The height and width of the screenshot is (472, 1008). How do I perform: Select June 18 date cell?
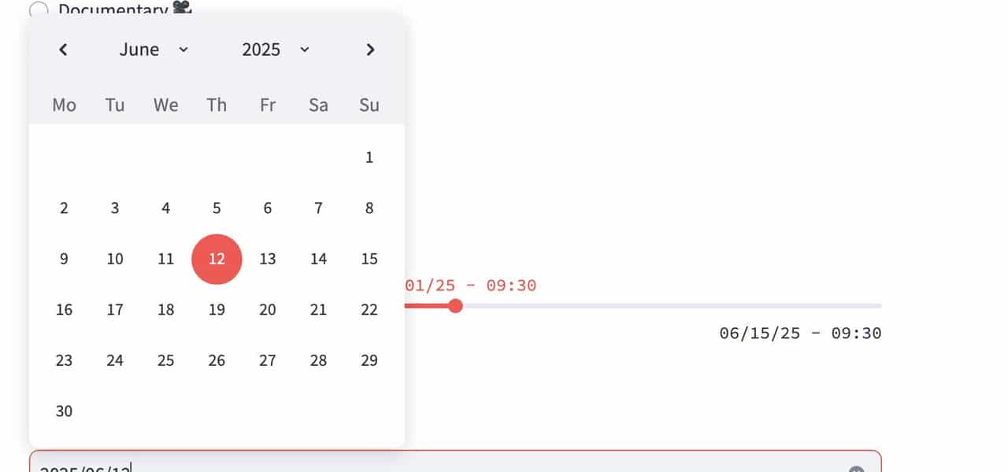tap(165, 310)
